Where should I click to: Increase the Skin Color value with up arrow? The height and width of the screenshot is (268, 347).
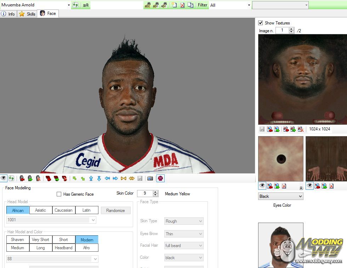[155, 192]
